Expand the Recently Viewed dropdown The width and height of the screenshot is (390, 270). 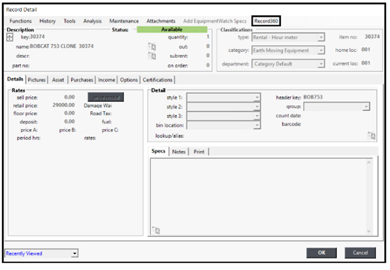[74, 254]
